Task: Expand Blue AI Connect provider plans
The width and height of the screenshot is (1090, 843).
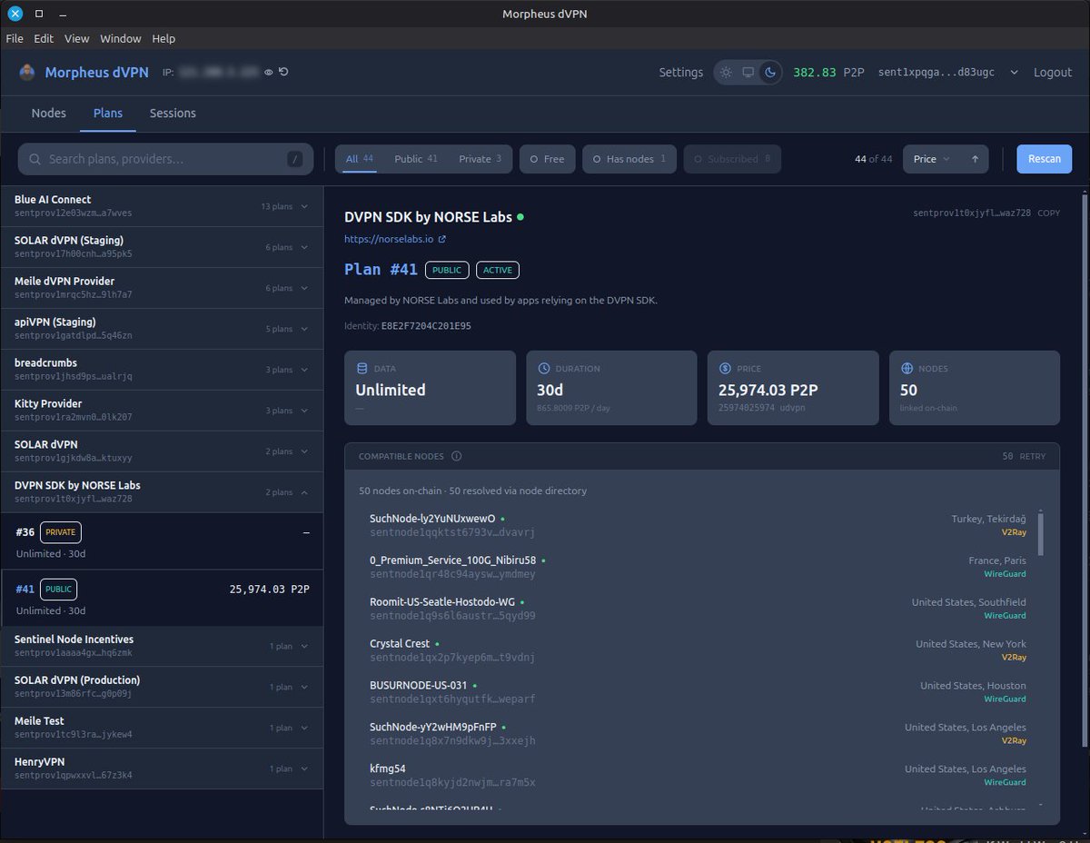Action: tap(162, 206)
